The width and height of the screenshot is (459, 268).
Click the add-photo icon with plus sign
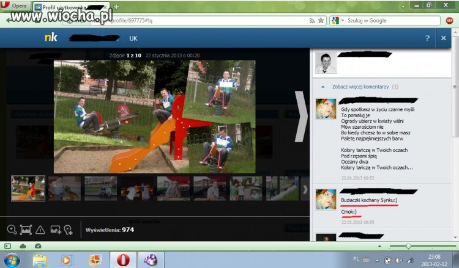[56, 230]
